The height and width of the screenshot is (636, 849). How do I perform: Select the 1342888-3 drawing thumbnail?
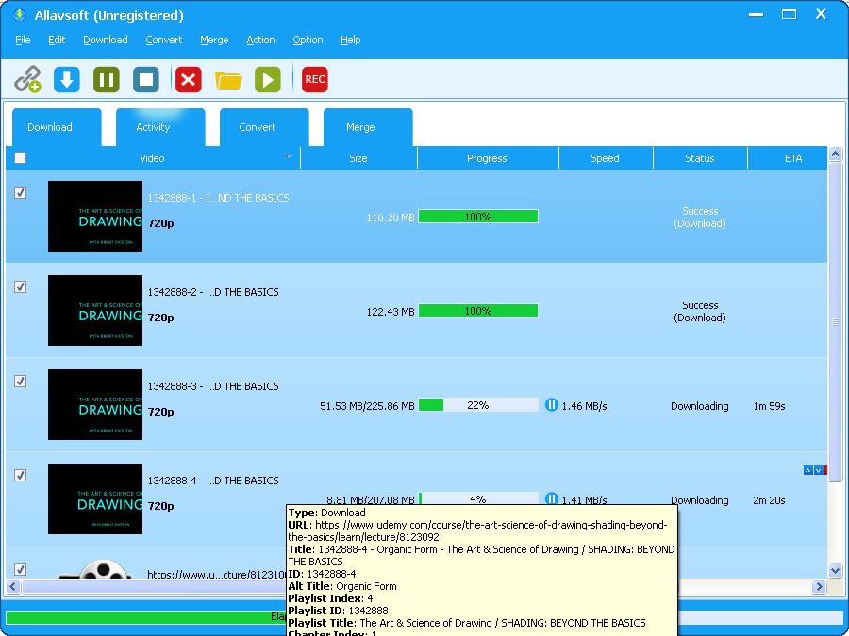pyautogui.click(x=95, y=404)
